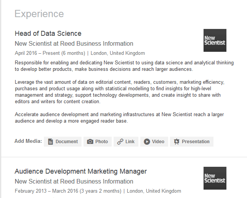Open company name under Audience Development Marketing Manager
This screenshot has width=247, height=198.
pyautogui.click(x=74, y=181)
